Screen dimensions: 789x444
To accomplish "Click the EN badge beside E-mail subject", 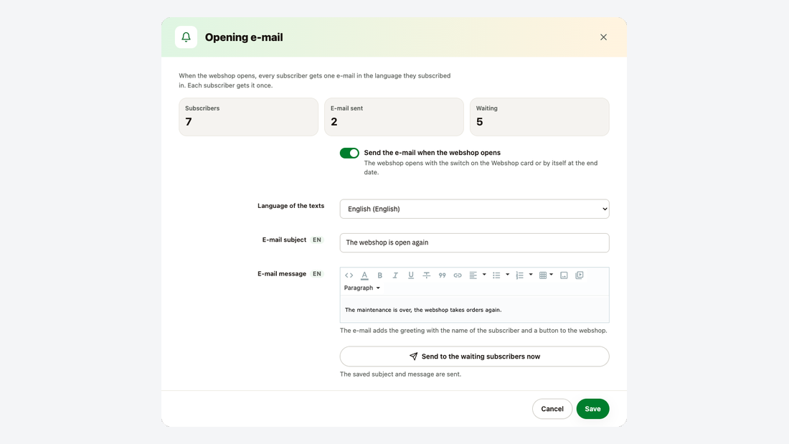I will pos(316,240).
